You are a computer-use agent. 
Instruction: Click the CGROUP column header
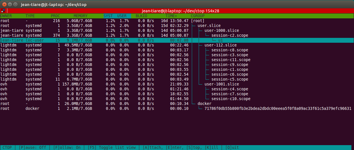point(198,16)
